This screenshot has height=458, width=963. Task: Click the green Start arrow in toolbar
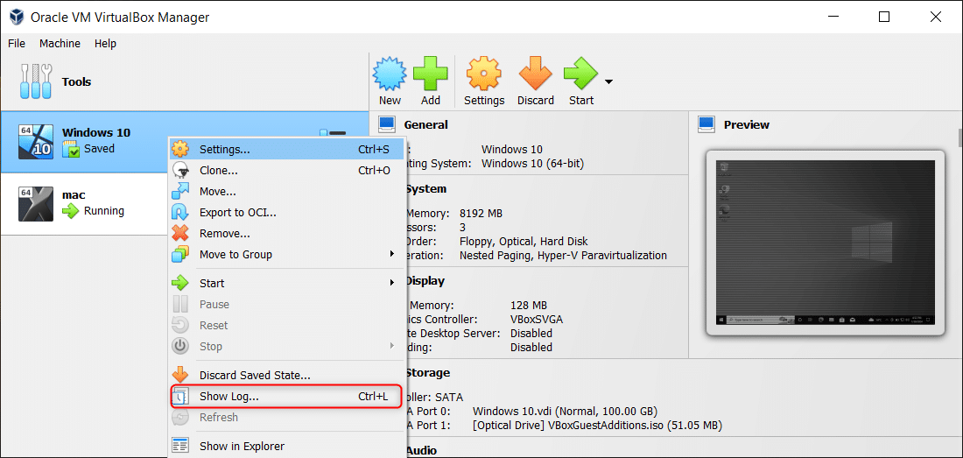pos(581,74)
